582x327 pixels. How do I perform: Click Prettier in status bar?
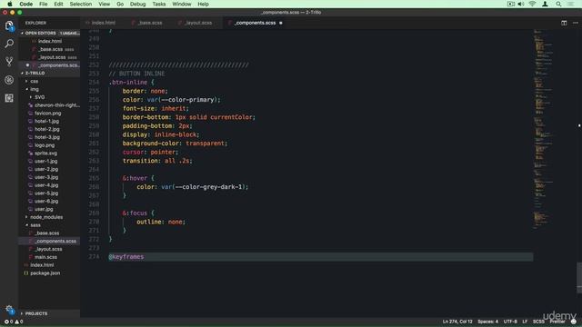pyautogui.click(x=557, y=322)
